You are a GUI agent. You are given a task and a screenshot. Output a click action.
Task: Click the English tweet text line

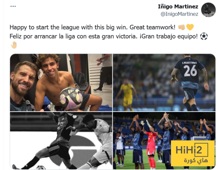click(93, 27)
